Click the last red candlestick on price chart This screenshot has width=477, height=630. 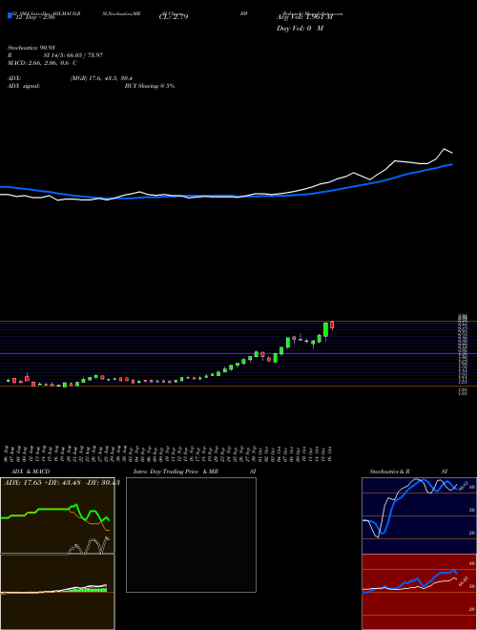pos(332,325)
